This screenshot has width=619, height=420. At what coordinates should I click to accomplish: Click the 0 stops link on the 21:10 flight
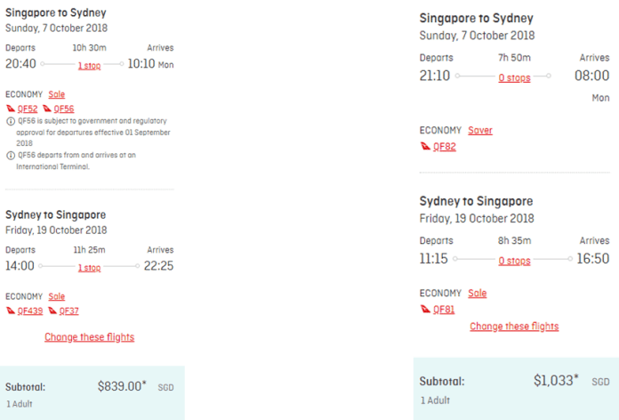click(x=514, y=77)
